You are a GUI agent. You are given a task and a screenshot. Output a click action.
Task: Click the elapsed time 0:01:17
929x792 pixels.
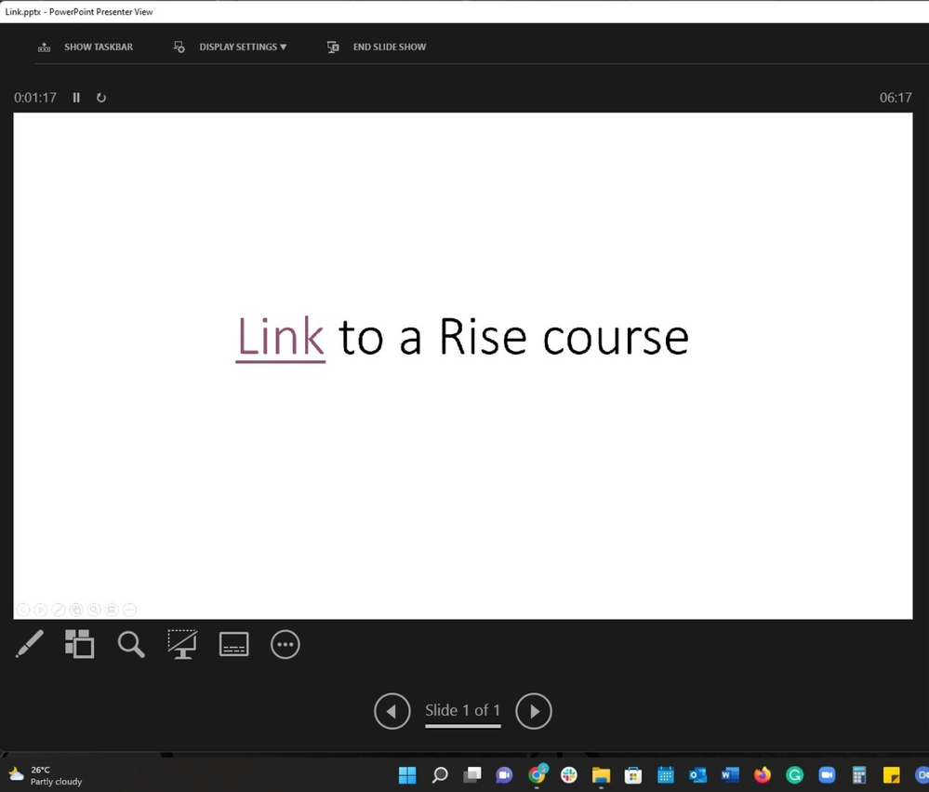pos(35,98)
